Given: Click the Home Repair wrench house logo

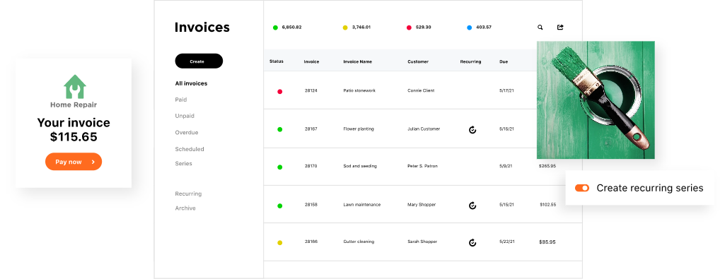Looking at the screenshot, I should coord(74,87).
